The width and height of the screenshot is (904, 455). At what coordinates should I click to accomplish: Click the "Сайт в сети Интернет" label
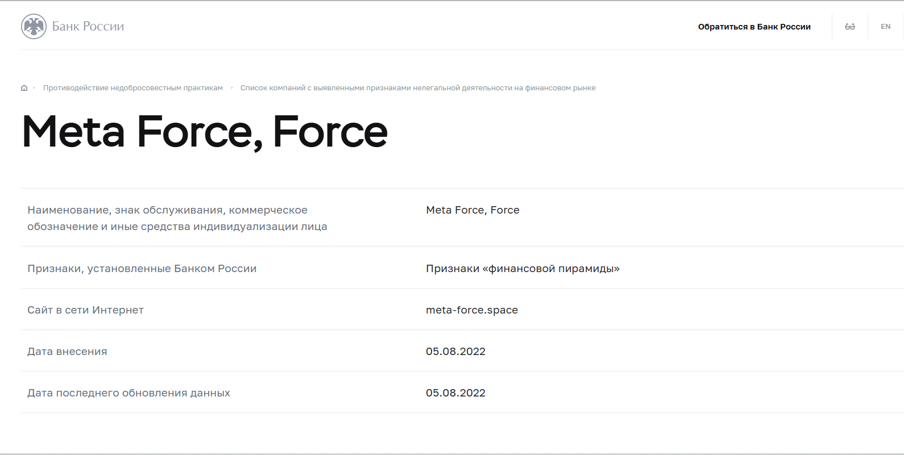point(85,310)
